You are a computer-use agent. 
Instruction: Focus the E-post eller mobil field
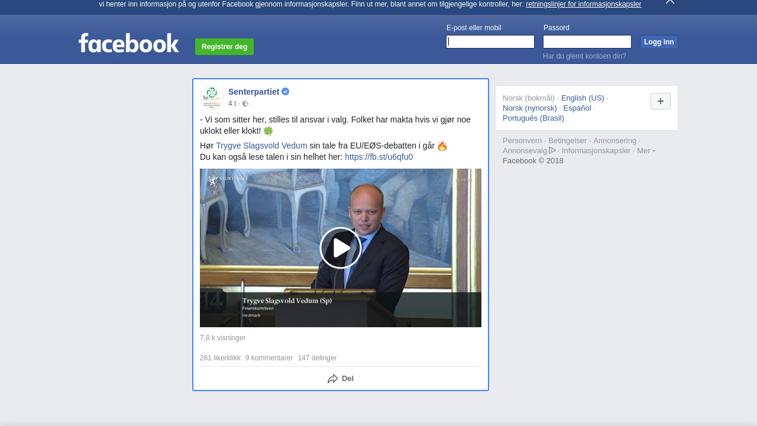pyautogui.click(x=490, y=41)
